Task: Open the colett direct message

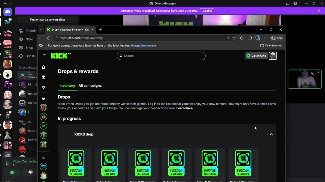Action: click(27, 131)
